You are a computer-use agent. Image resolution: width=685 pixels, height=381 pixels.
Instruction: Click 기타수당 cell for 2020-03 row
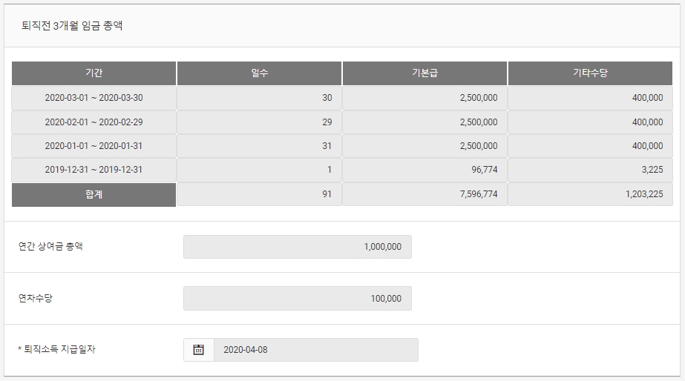coord(590,98)
